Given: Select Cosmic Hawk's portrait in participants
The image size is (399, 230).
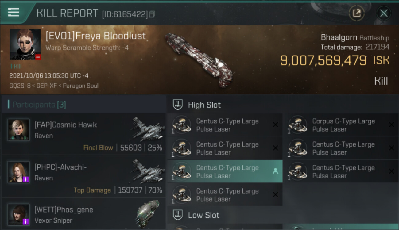Looking at the screenshot, I should coord(19,130).
